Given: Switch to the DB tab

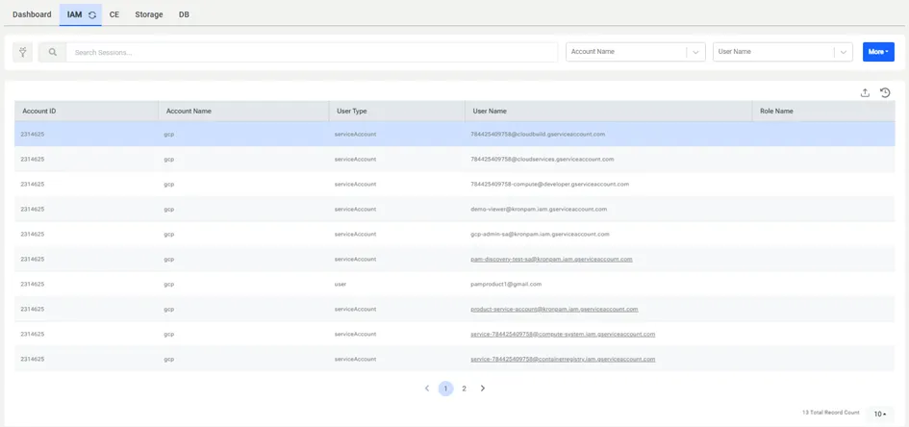Looking at the screenshot, I should pos(184,14).
